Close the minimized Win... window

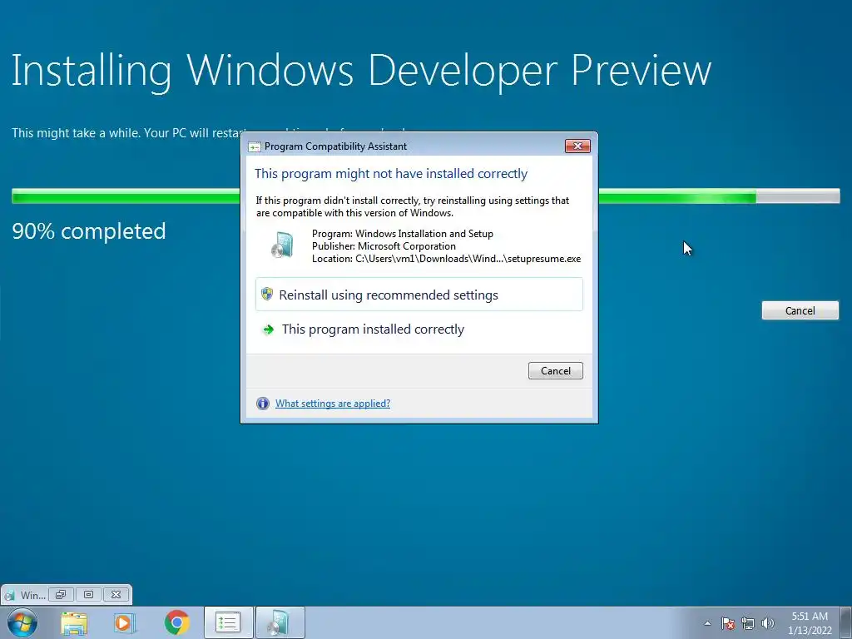tap(116, 594)
